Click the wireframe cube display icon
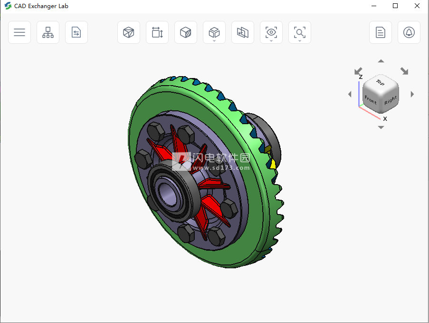The height and width of the screenshot is (323, 429). pyautogui.click(x=129, y=32)
